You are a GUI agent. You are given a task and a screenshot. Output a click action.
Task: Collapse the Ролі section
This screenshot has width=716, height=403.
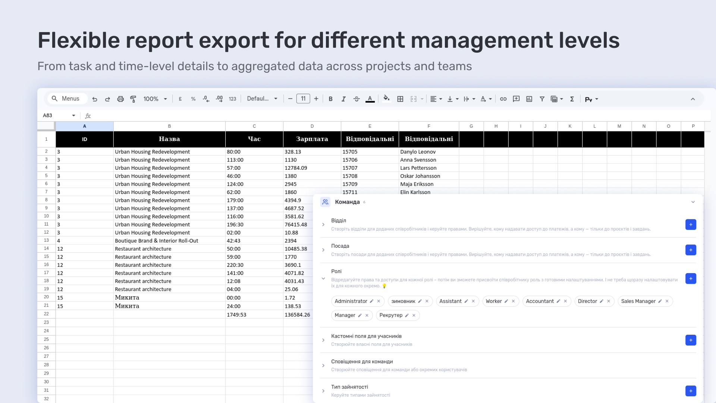323,278
